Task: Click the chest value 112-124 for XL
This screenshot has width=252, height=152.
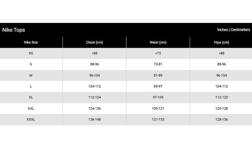Action: point(94,97)
